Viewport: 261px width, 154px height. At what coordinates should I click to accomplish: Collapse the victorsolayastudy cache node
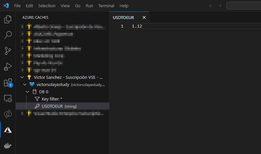coord(25,85)
